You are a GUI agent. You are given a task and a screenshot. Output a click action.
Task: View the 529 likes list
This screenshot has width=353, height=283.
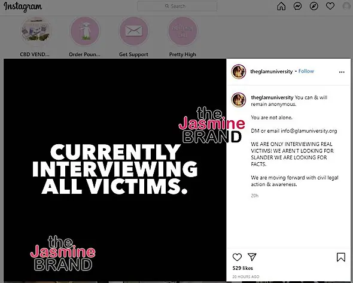pos(243,268)
